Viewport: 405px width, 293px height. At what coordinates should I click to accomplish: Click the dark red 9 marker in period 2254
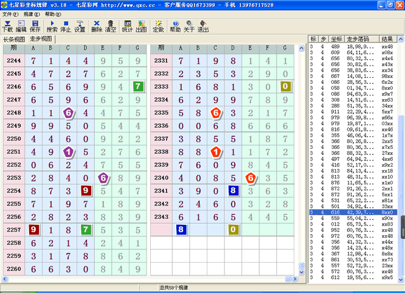[86, 190]
